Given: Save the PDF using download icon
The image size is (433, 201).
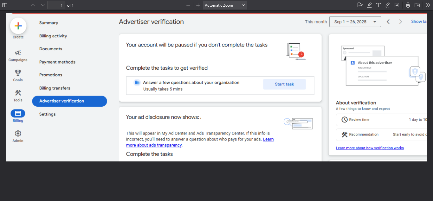Looking at the screenshot, I should click(417, 5).
